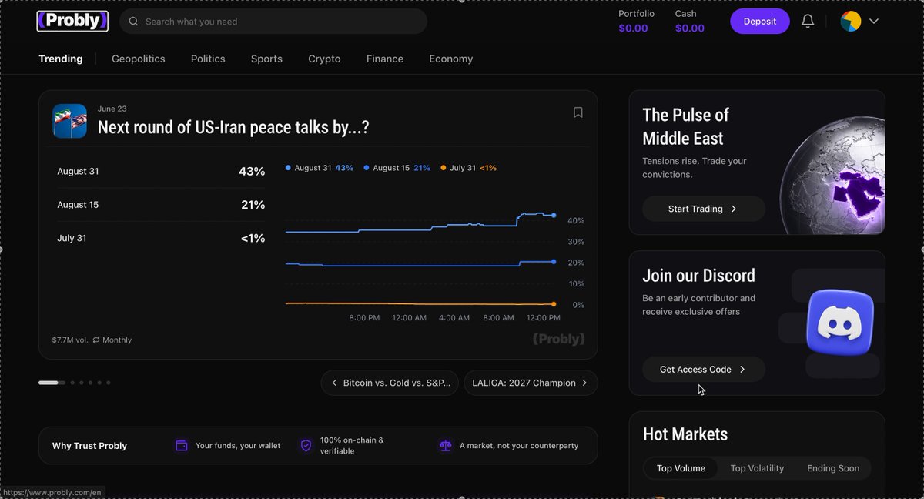Select the Crypto category
Viewport: 924px width, 499px height.
(324, 59)
